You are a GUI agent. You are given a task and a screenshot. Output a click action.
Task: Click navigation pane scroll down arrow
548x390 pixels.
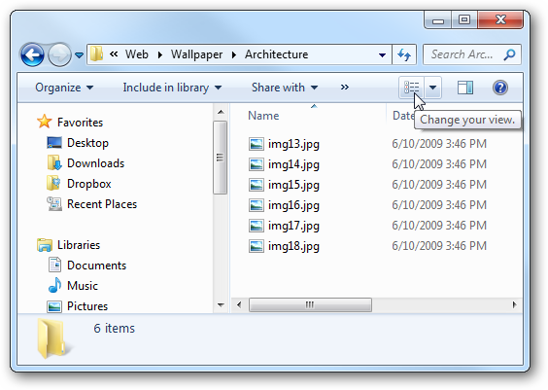221,305
